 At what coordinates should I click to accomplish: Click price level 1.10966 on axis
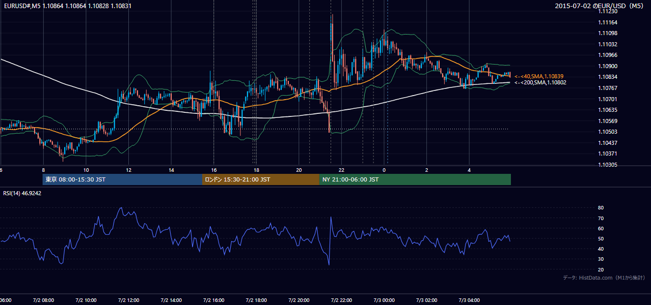(608, 55)
